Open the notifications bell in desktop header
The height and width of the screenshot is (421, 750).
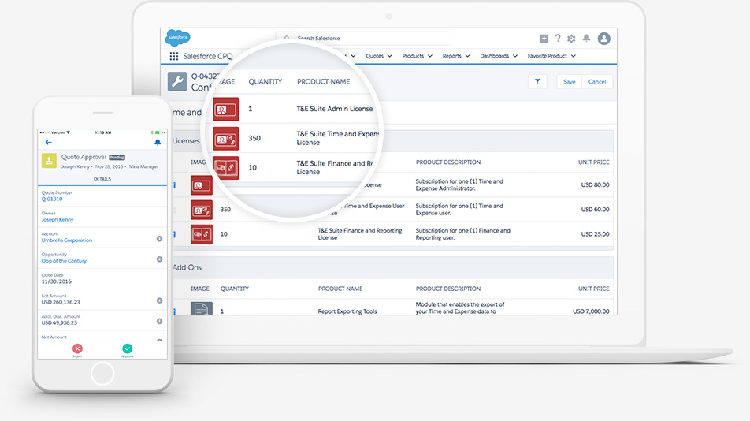586,39
